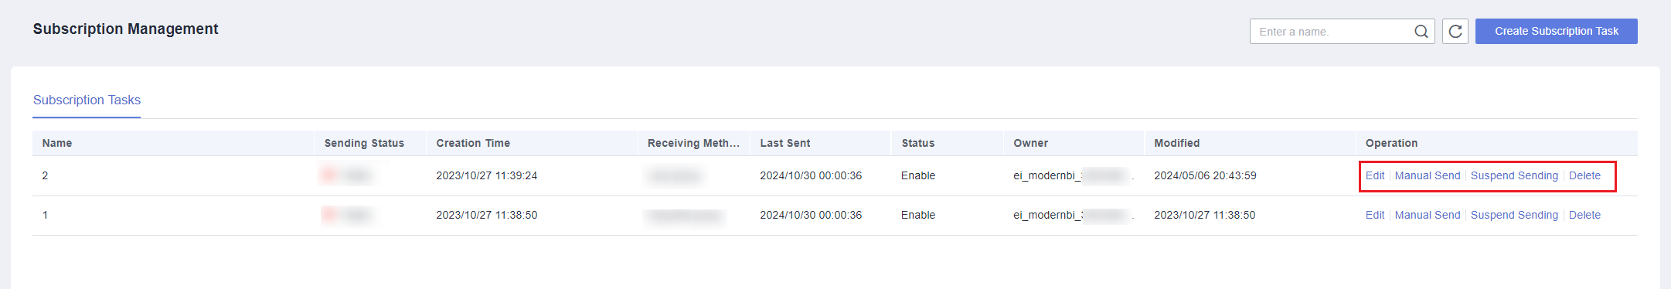
Task: Select the row named 2
Action: point(835,175)
